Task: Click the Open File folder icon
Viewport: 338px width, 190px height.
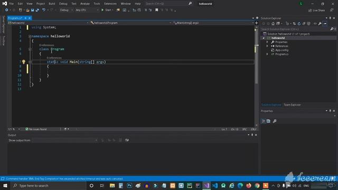Action: click(x=27, y=10)
